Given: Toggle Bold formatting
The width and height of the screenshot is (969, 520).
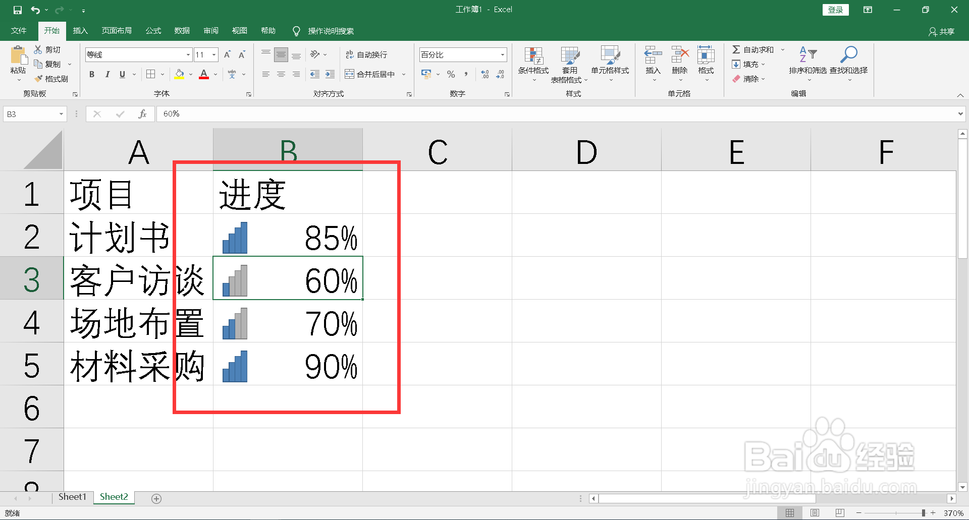Looking at the screenshot, I should tap(92, 74).
